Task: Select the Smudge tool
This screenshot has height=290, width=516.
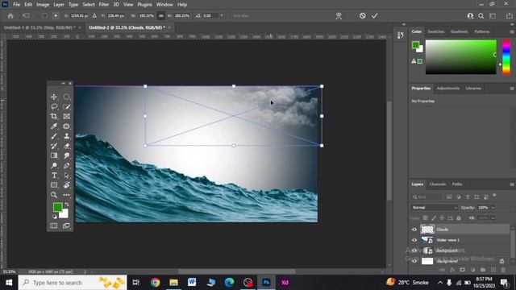Action: pos(66,155)
